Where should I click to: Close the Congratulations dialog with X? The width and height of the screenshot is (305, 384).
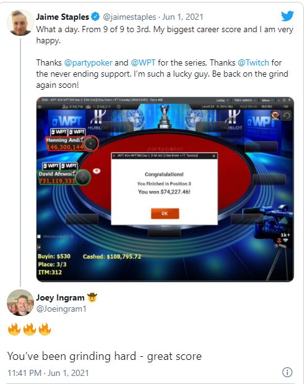214,156
